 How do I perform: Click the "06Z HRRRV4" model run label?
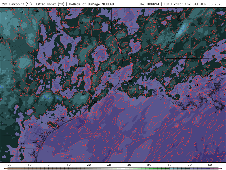[x=149, y=4]
